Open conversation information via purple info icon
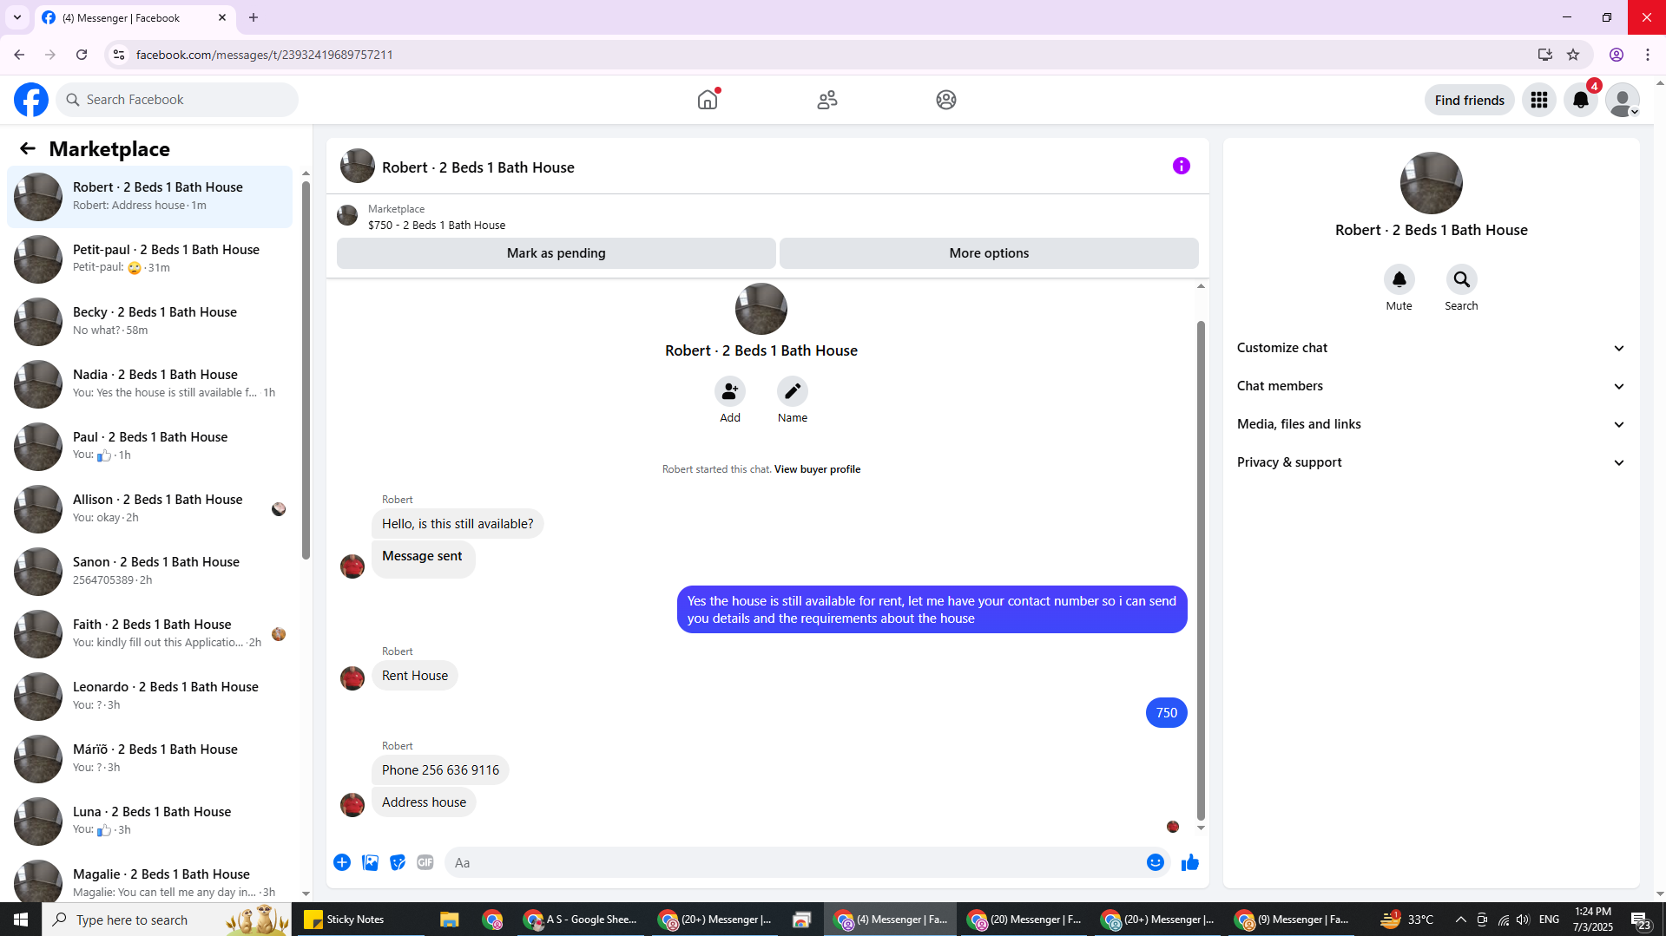Viewport: 1666px width, 936px height. 1181,166
